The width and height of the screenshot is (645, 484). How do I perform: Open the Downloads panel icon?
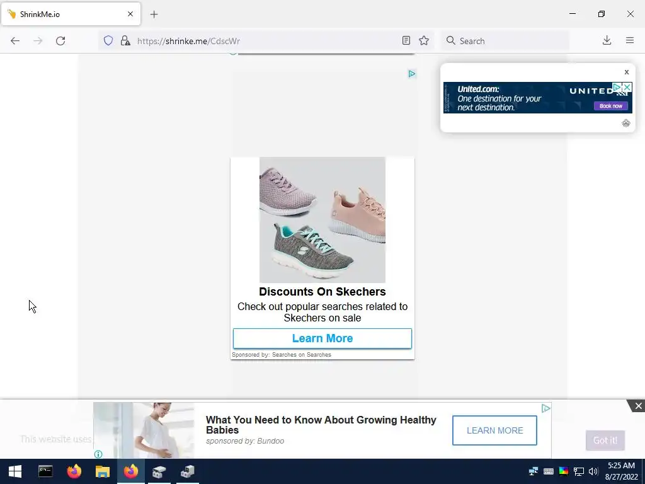[x=607, y=40]
